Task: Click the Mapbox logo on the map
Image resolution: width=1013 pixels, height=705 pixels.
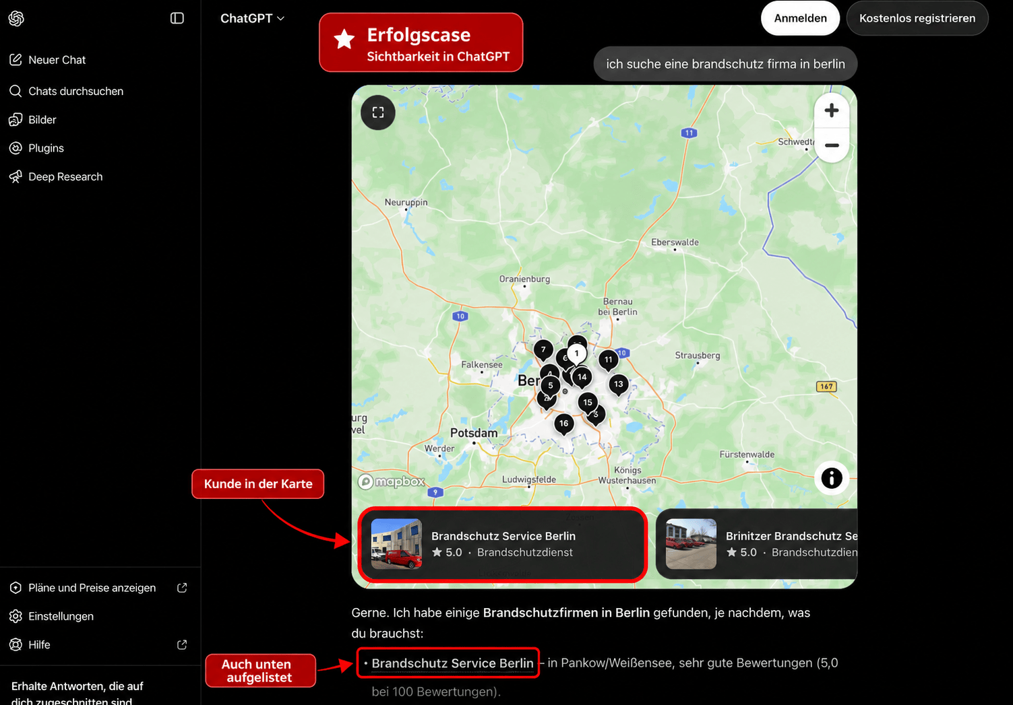Action: click(392, 481)
